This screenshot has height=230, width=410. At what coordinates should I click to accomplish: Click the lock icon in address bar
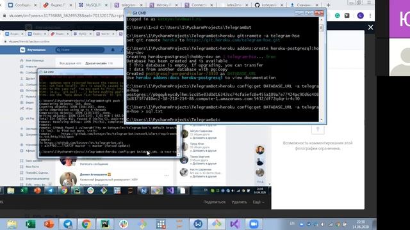[x=4, y=15]
